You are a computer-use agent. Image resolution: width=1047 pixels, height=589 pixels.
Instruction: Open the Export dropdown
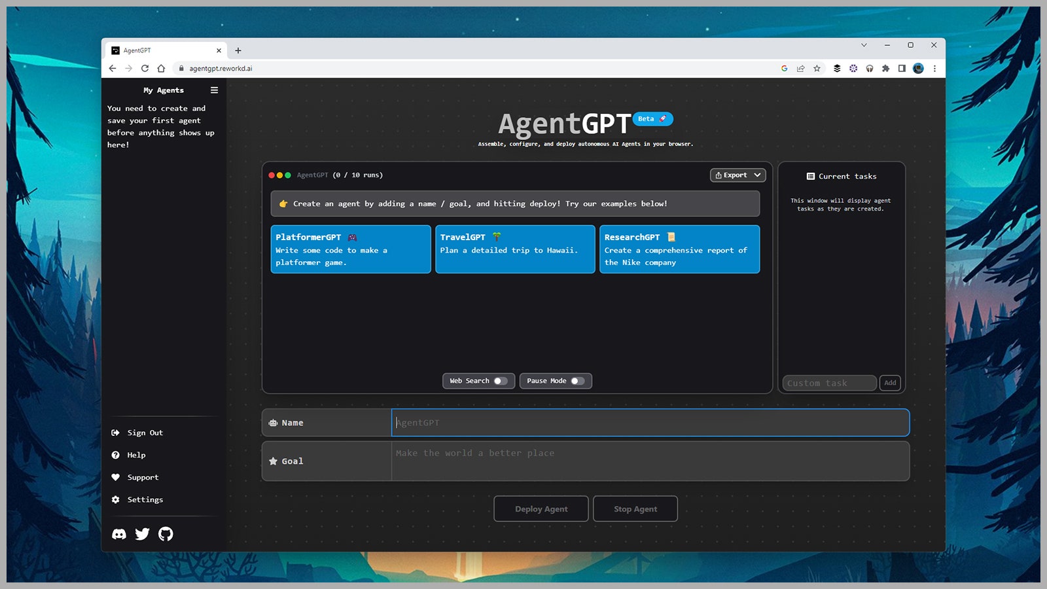click(738, 175)
